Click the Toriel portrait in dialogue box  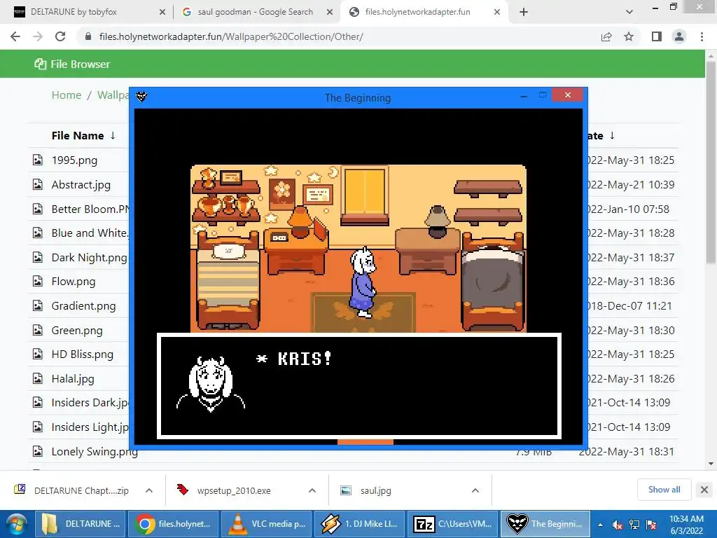click(211, 384)
